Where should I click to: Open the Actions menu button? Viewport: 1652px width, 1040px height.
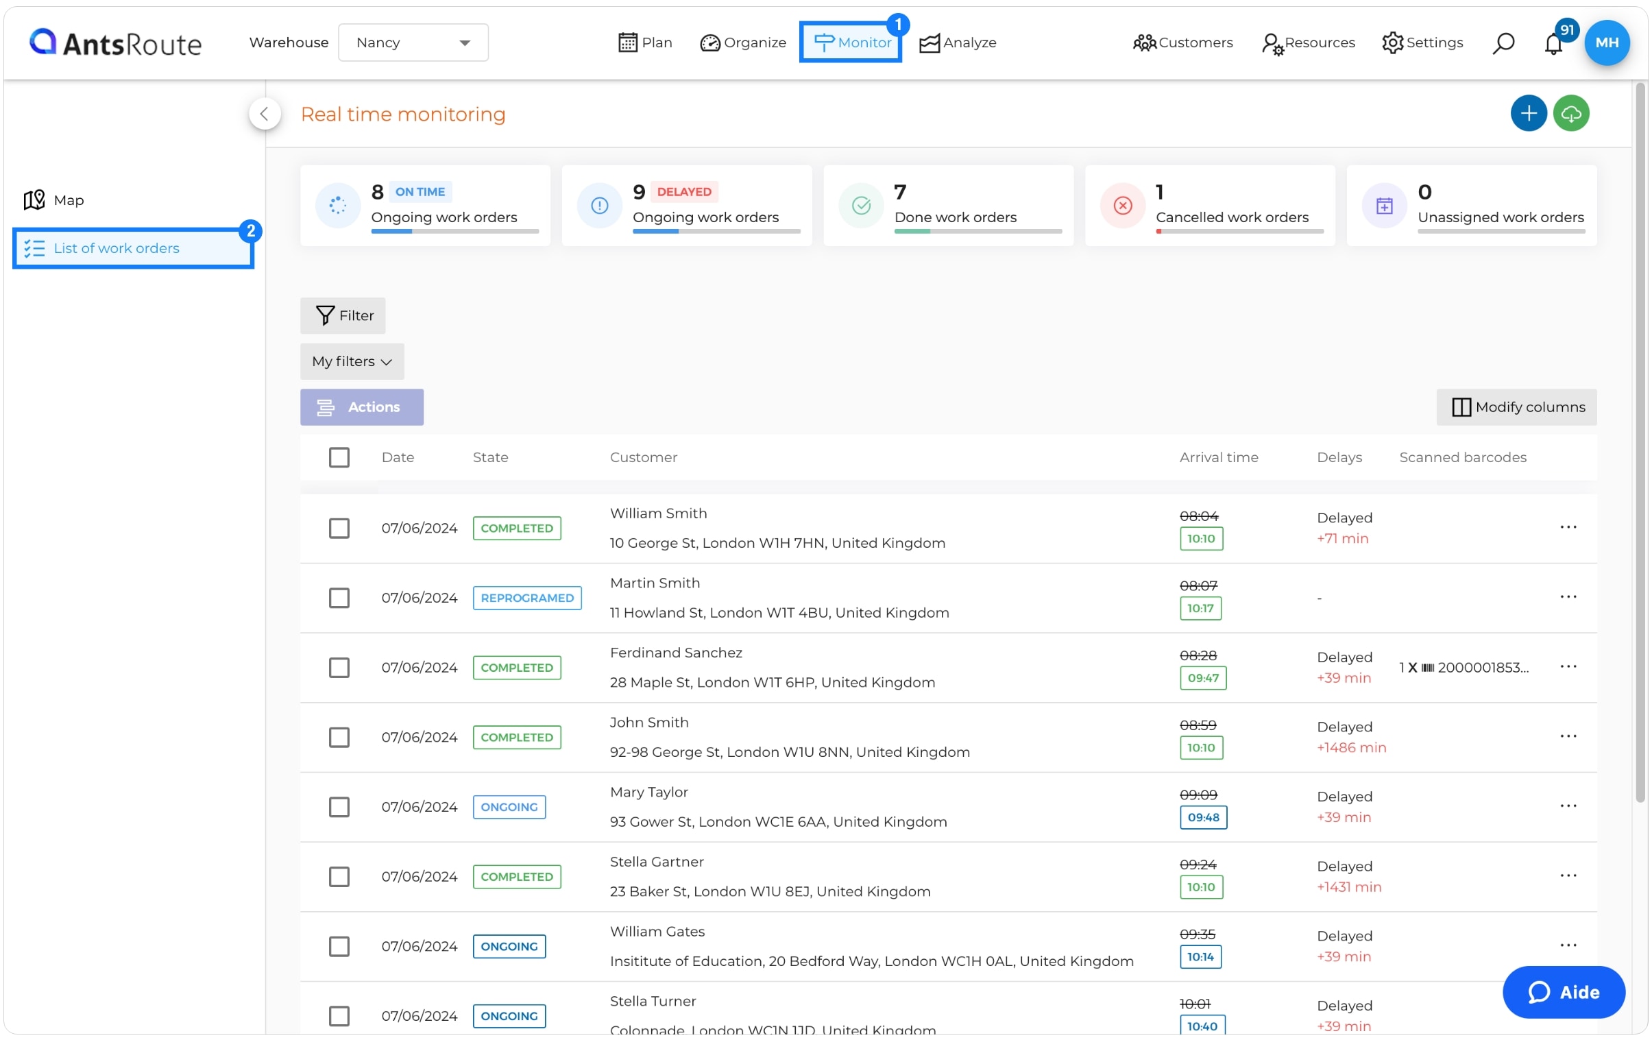361,407
